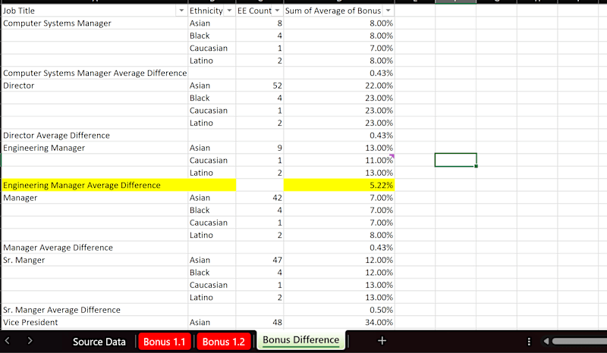Select the Engineering Manager Average Difference cell
Screen dimensions: 607x353
[x=95, y=185]
